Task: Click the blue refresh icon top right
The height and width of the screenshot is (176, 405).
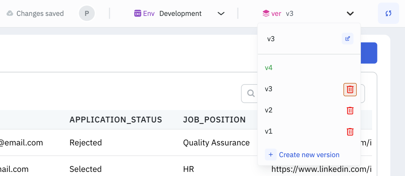Action: coord(388,13)
